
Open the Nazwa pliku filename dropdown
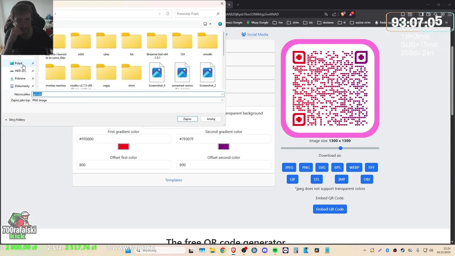pos(222,94)
